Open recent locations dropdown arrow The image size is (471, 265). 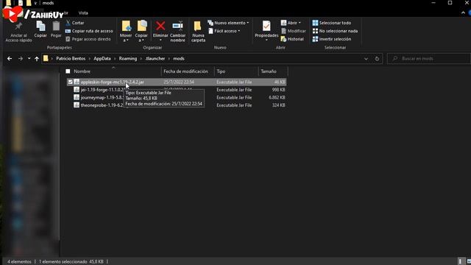29,59
